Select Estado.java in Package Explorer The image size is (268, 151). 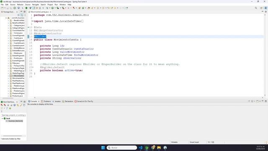(18, 53)
